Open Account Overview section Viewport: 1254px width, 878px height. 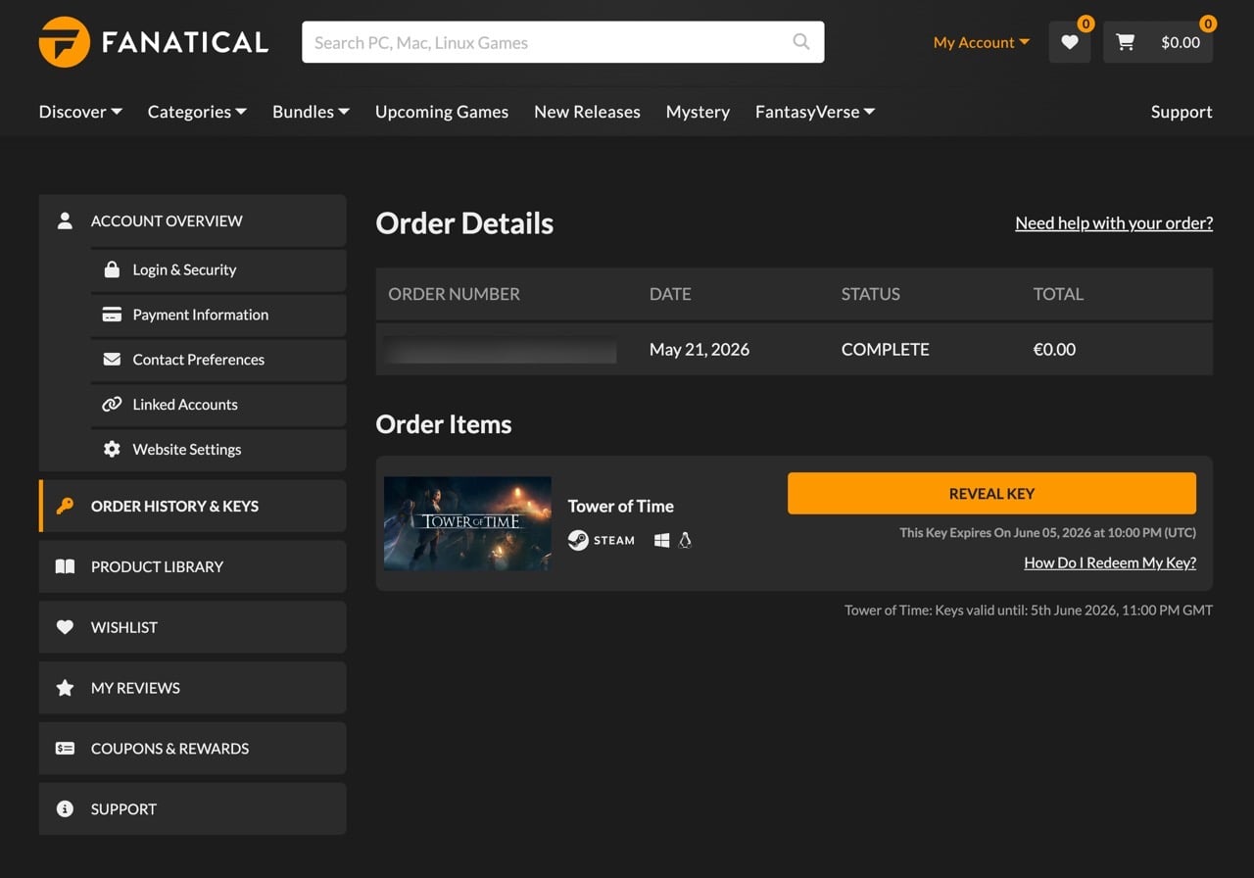[193, 220]
